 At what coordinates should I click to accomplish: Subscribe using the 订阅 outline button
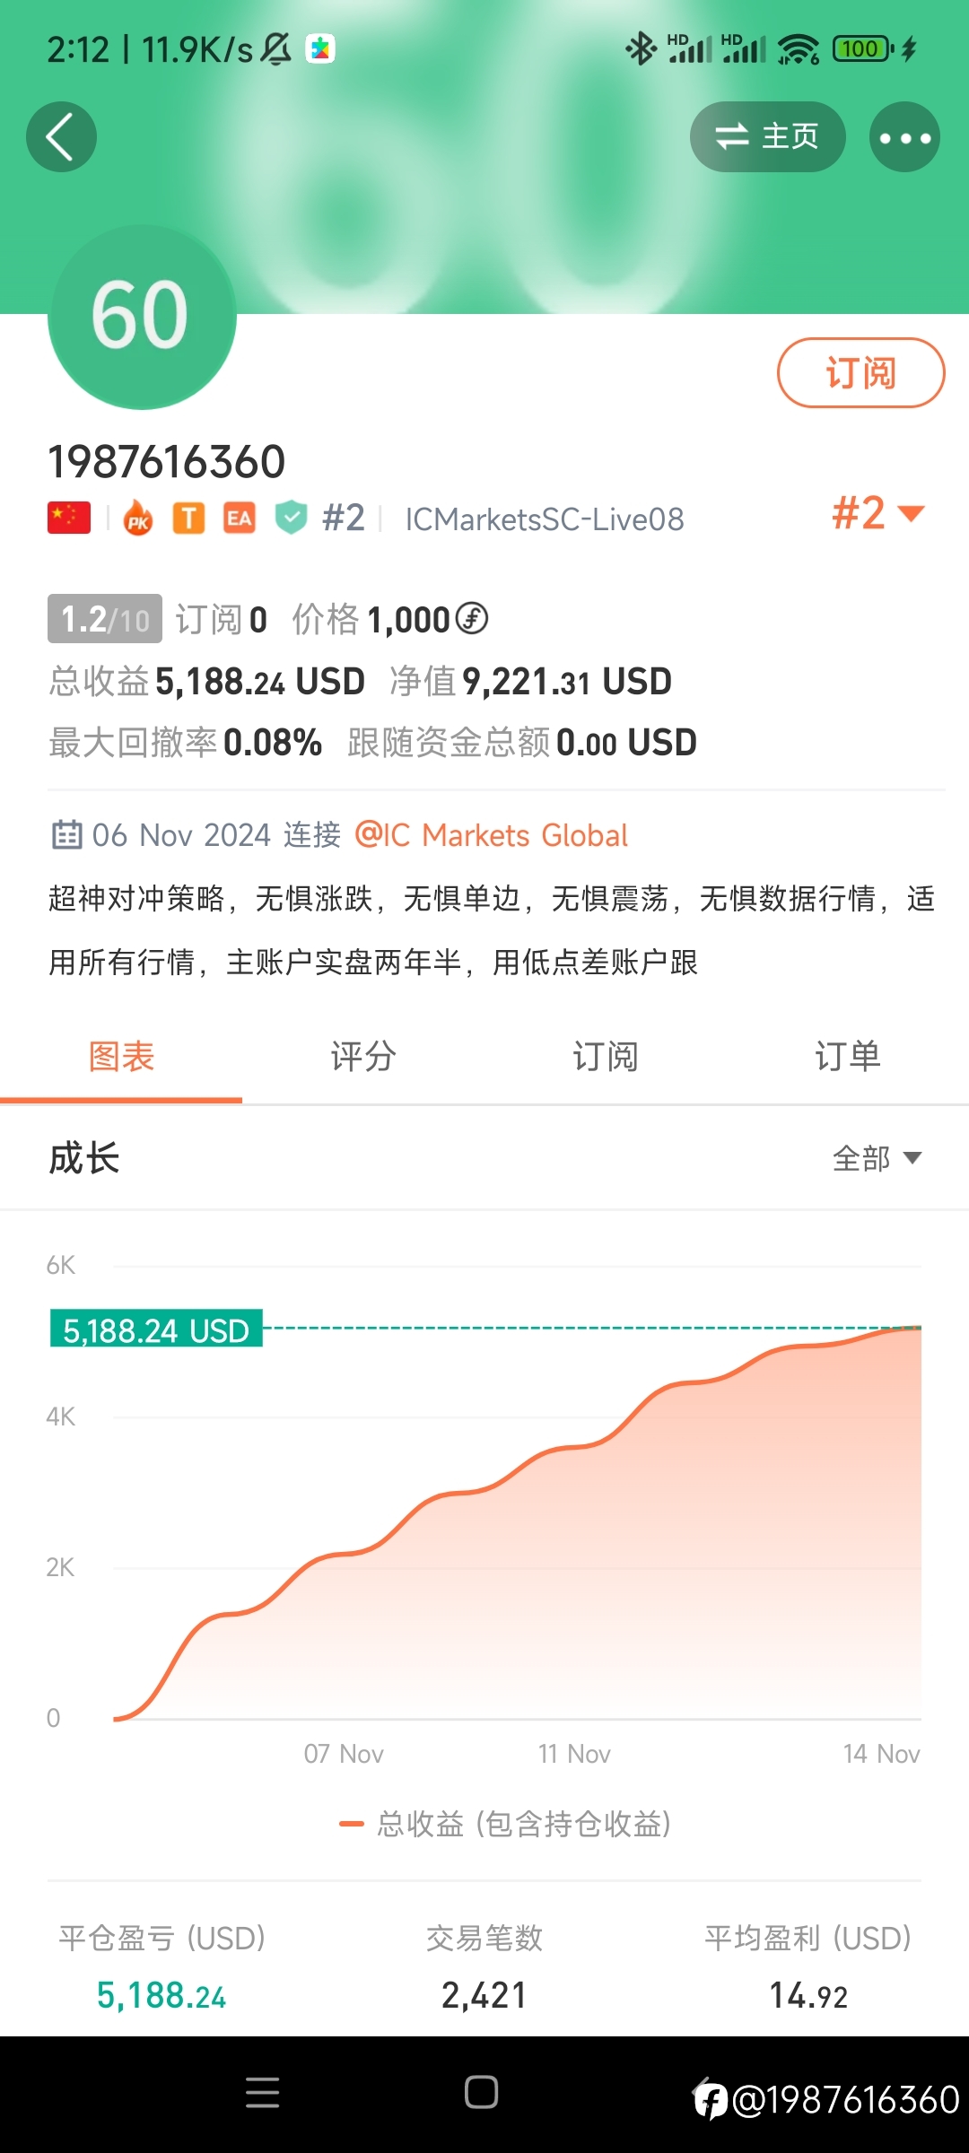coord(860,372)
